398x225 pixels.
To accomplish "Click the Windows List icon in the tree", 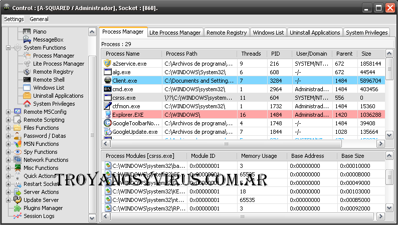I will click(27, 88).
